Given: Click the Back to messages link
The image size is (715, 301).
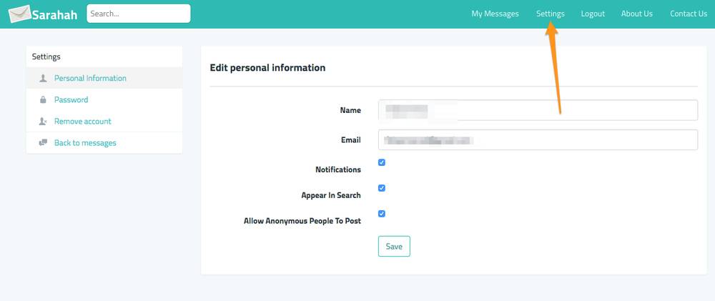Looking at the screenshot, I should click(x=85, y=143).
